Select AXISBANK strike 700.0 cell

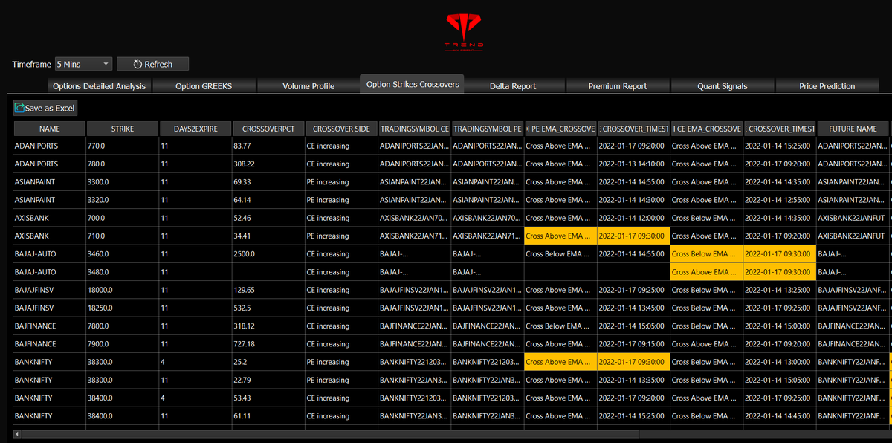123,218
